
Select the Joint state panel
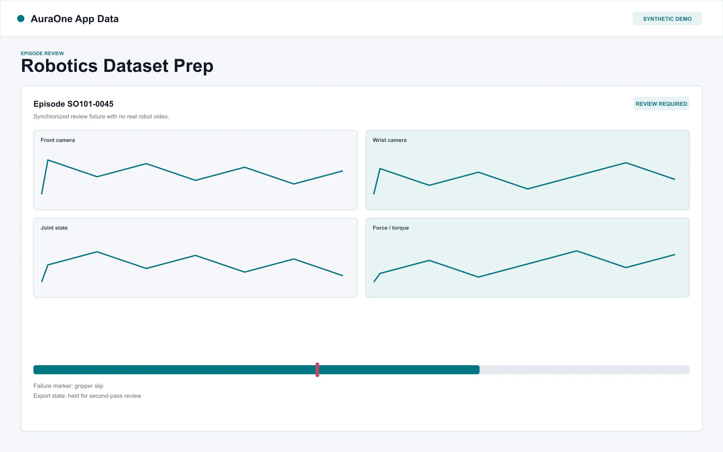pyautogui.click(x=195, y=258)
